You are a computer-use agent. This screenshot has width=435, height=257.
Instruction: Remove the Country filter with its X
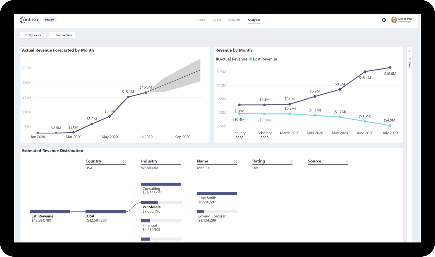pyautogui.click(x=124, y=162)
